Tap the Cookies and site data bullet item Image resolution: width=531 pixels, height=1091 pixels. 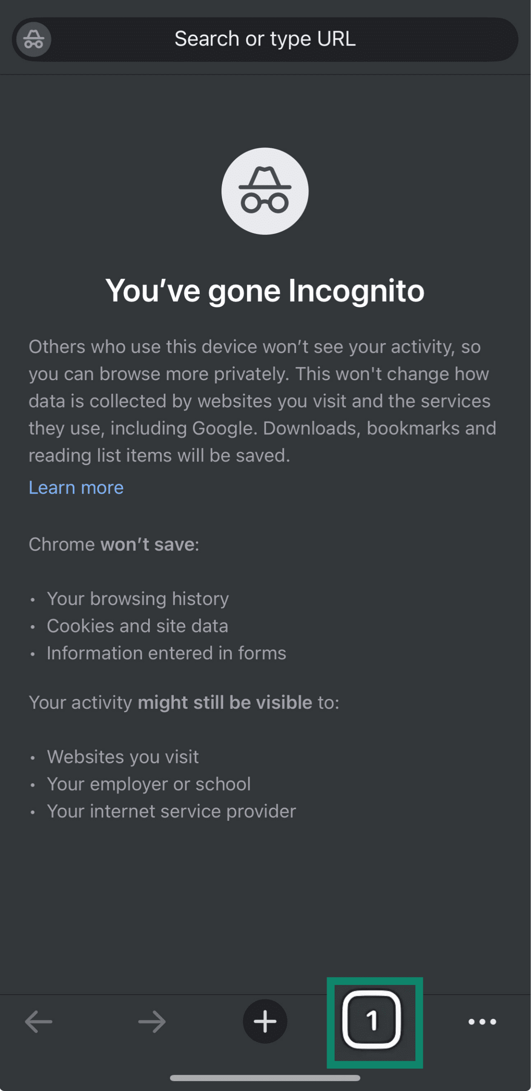[138, 626]
